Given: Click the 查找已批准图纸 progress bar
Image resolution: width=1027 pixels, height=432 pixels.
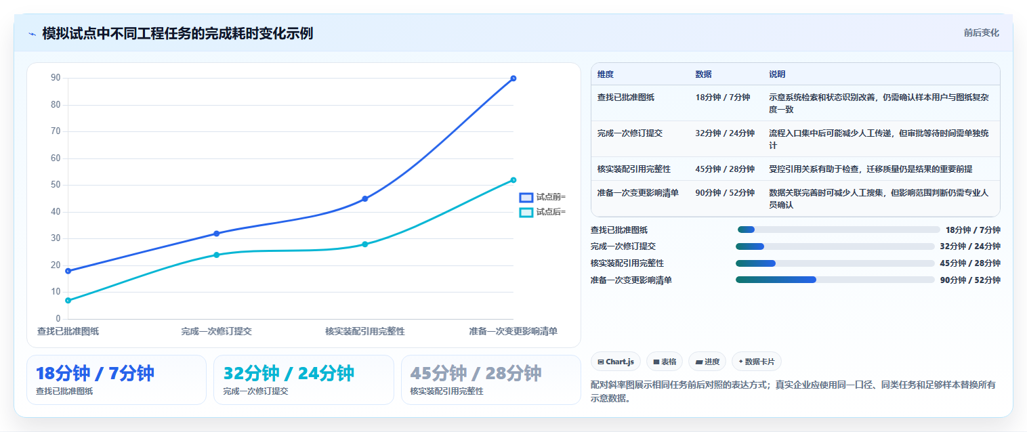Looking at the screenshot, I should 839,230.
